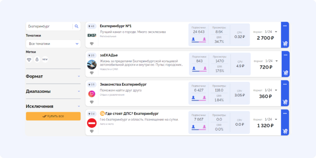Toggle the diamond label filter

coord(29,59)
